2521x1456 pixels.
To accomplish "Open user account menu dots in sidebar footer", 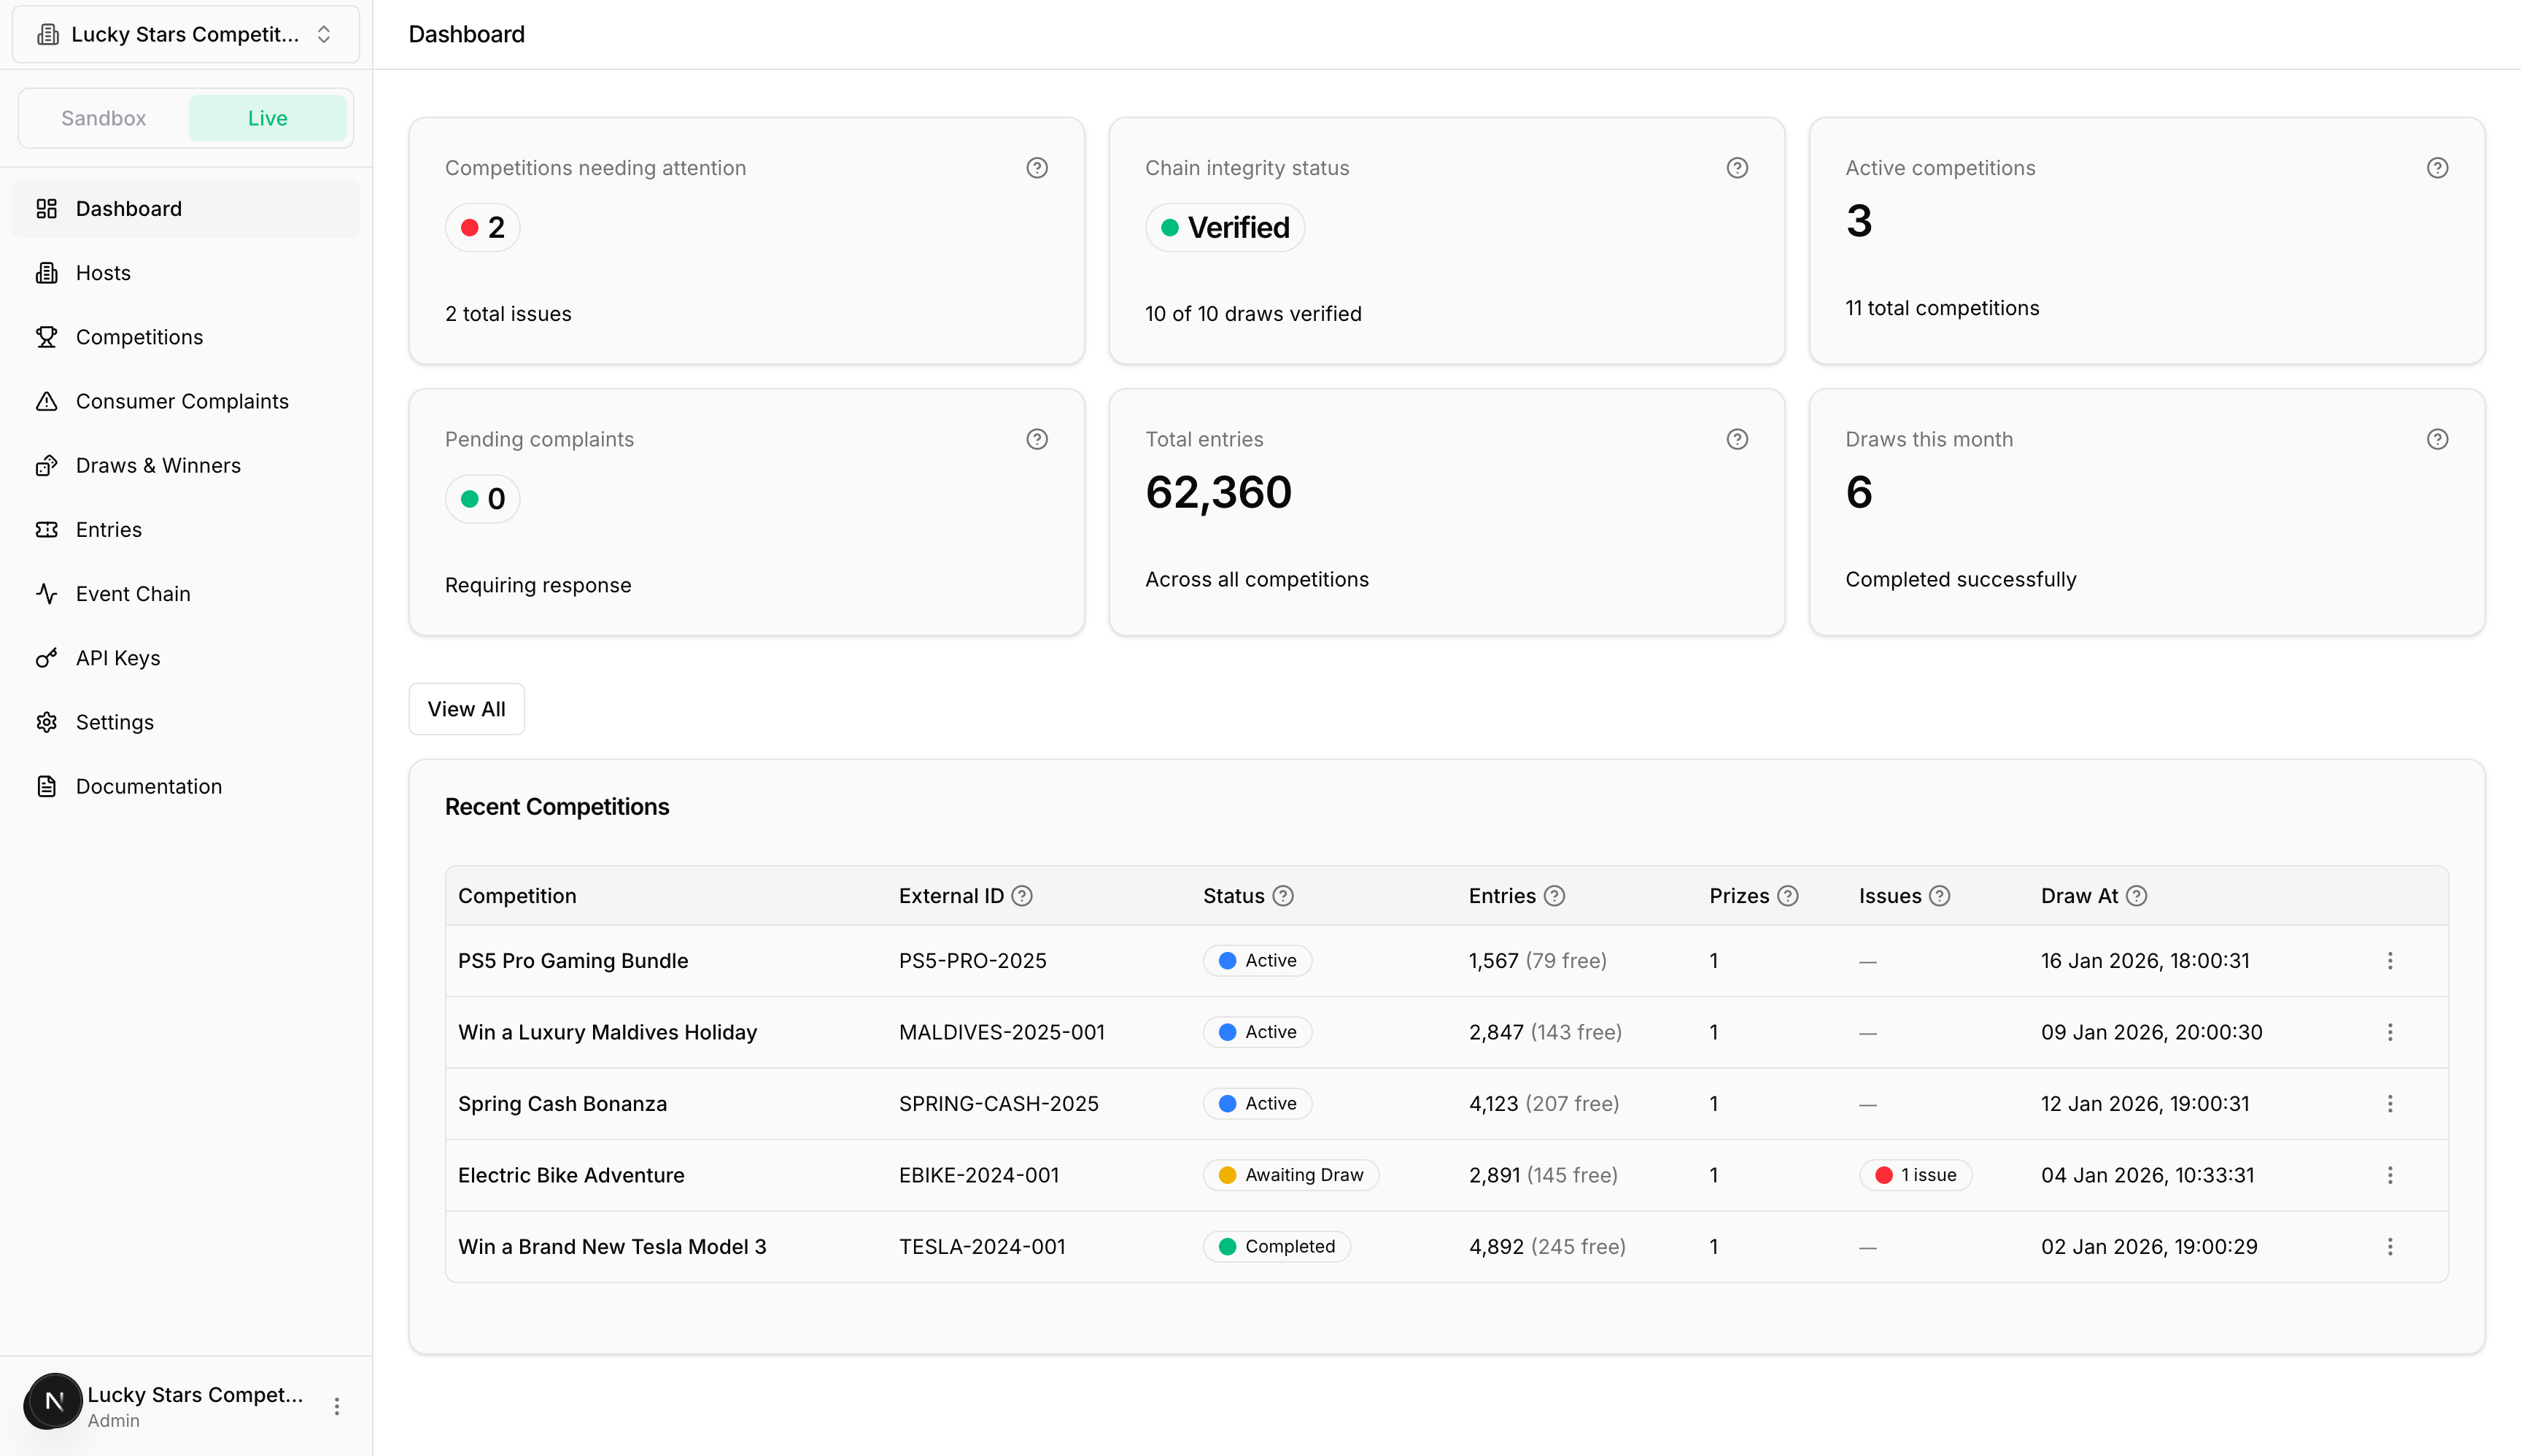I will (337, 1406).
